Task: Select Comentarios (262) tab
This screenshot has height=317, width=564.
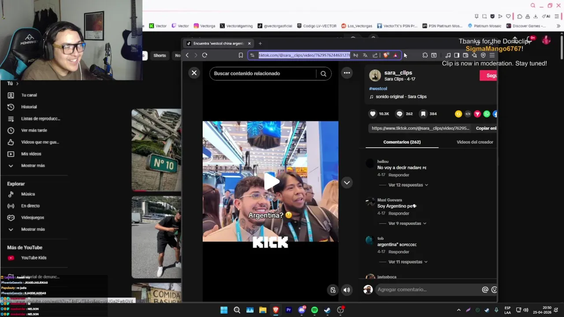Action: click(402, 142)
